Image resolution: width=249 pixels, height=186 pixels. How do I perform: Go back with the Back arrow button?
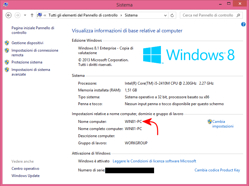click(9, 15)
